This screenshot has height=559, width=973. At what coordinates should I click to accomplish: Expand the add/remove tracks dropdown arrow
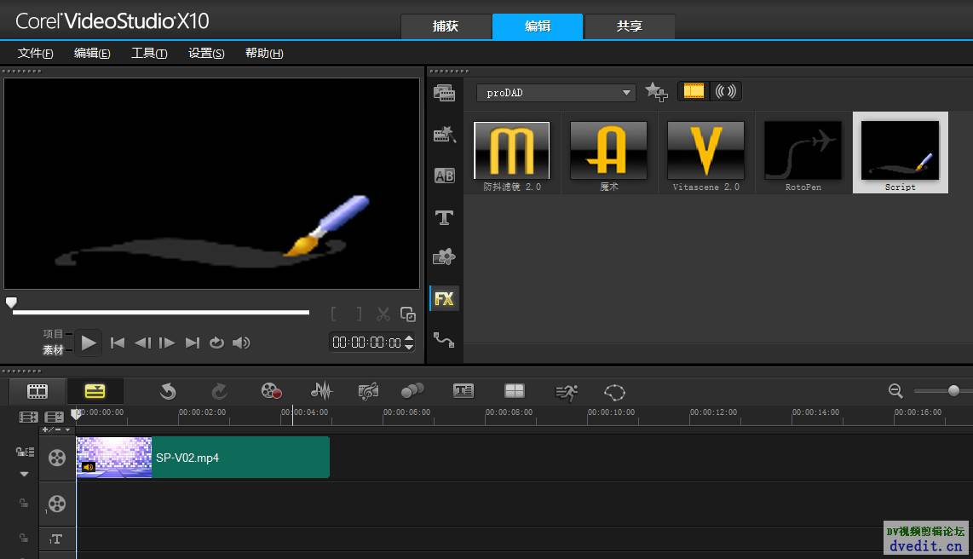click(68, 429)
